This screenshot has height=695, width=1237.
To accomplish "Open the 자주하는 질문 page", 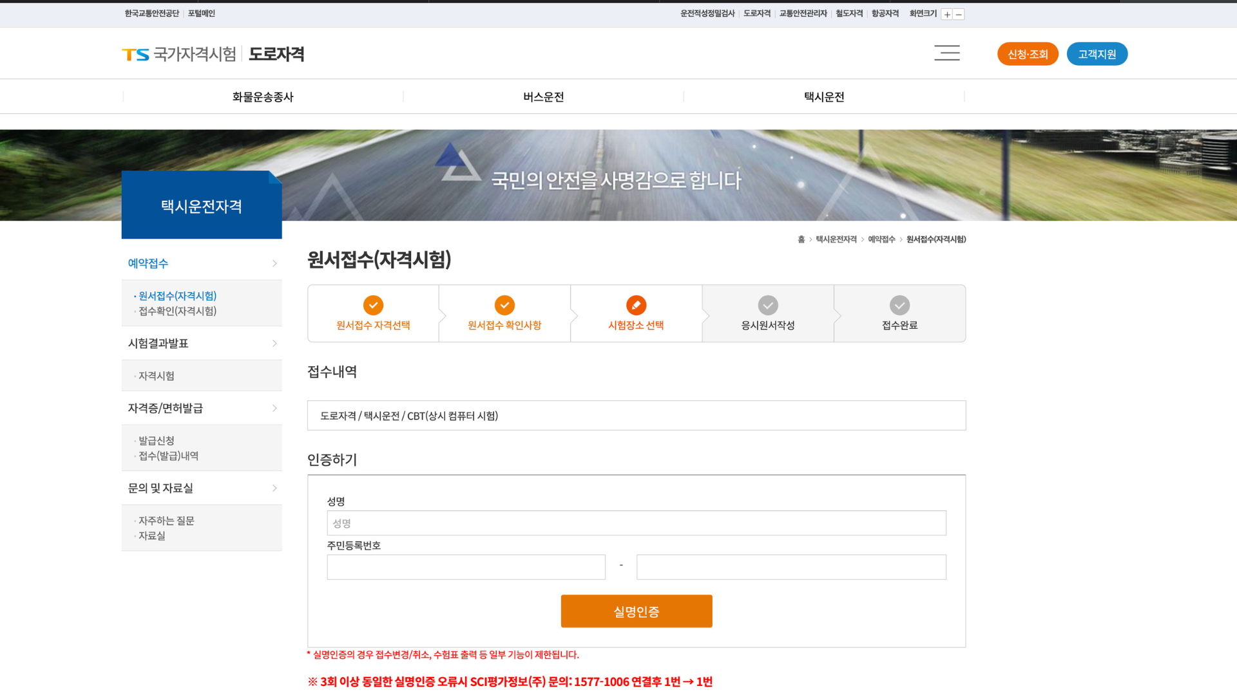I will (166, 521).
